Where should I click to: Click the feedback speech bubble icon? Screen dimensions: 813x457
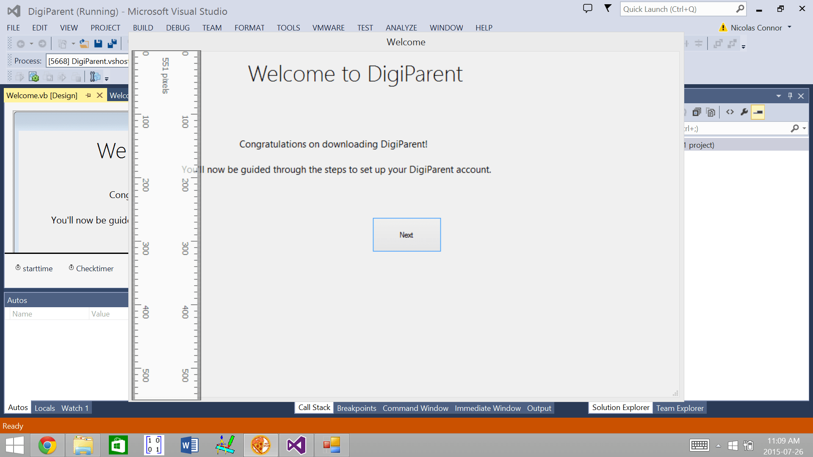[587, 8]
